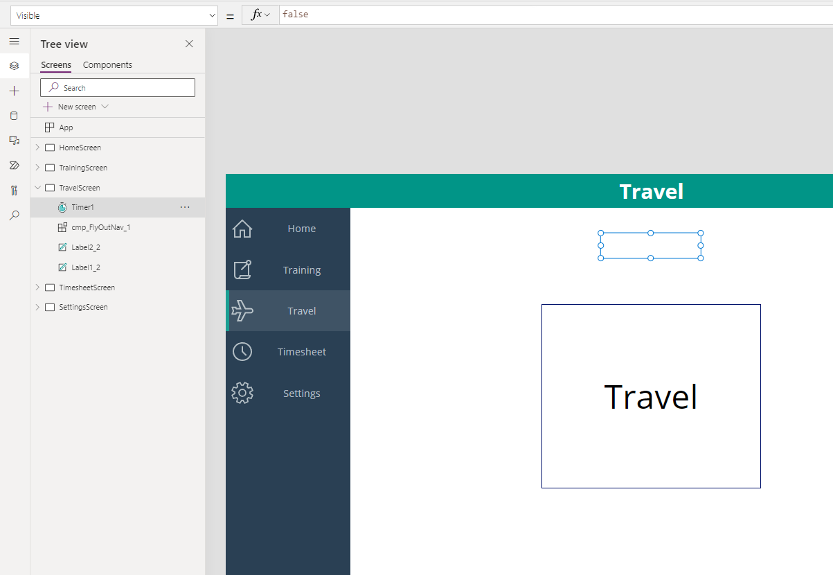Click the large Travel label box
833x575 pixels.
651,396
